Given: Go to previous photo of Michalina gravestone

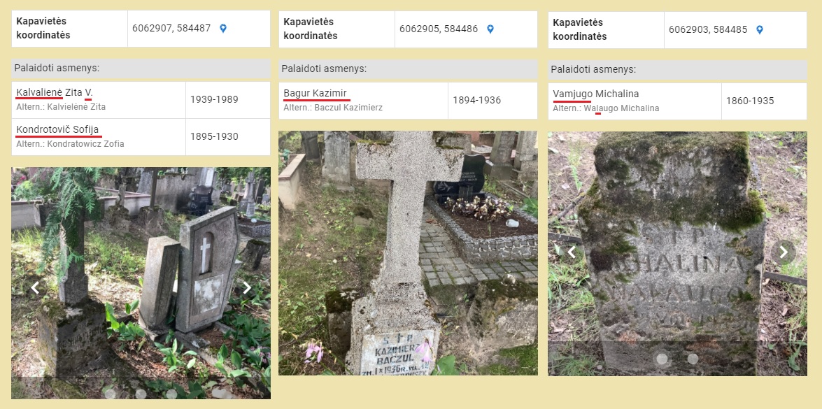Looking at the screenshot, I should pos(572,252).
